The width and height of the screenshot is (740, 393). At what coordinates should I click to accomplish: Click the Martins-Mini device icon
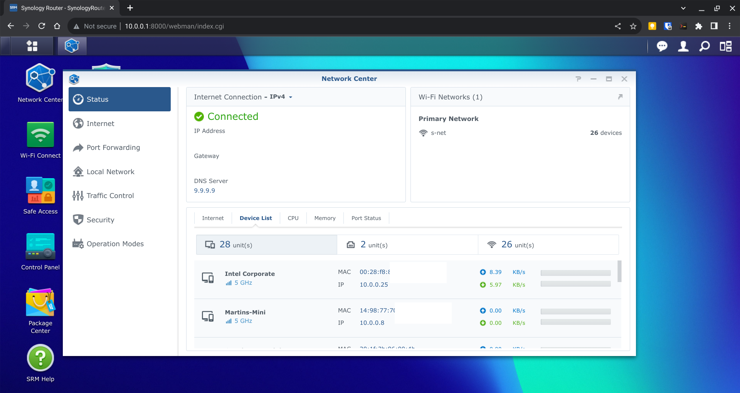[x=208, y=316]
